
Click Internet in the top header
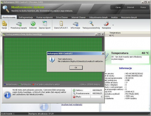click(x=130, y=7)
